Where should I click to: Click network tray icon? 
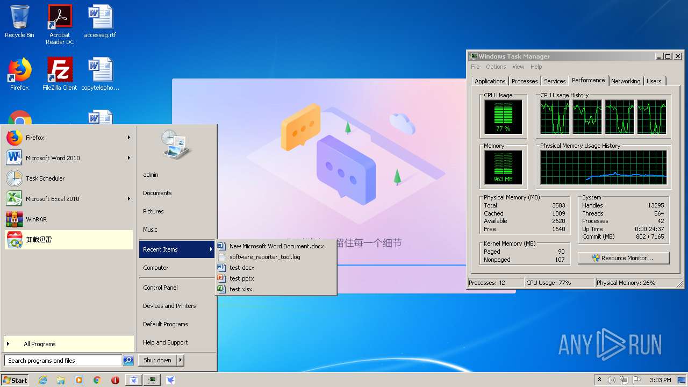[624, 380]
